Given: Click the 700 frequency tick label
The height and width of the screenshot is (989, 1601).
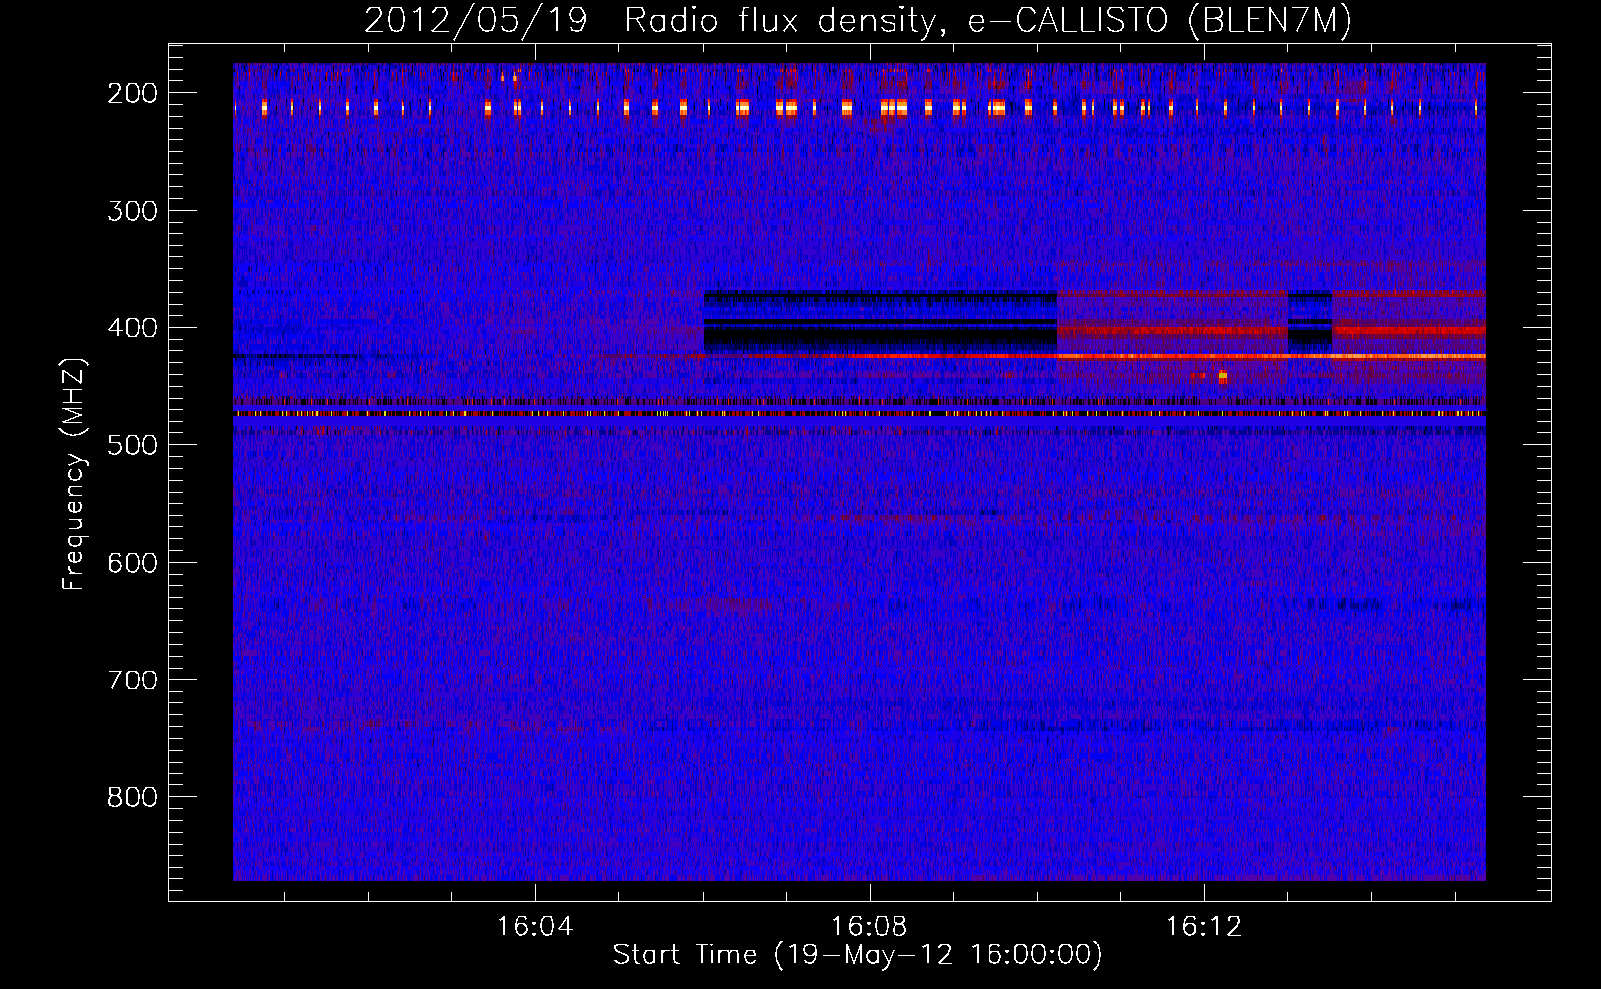Looking at the screenshot, I should [132, 679].
